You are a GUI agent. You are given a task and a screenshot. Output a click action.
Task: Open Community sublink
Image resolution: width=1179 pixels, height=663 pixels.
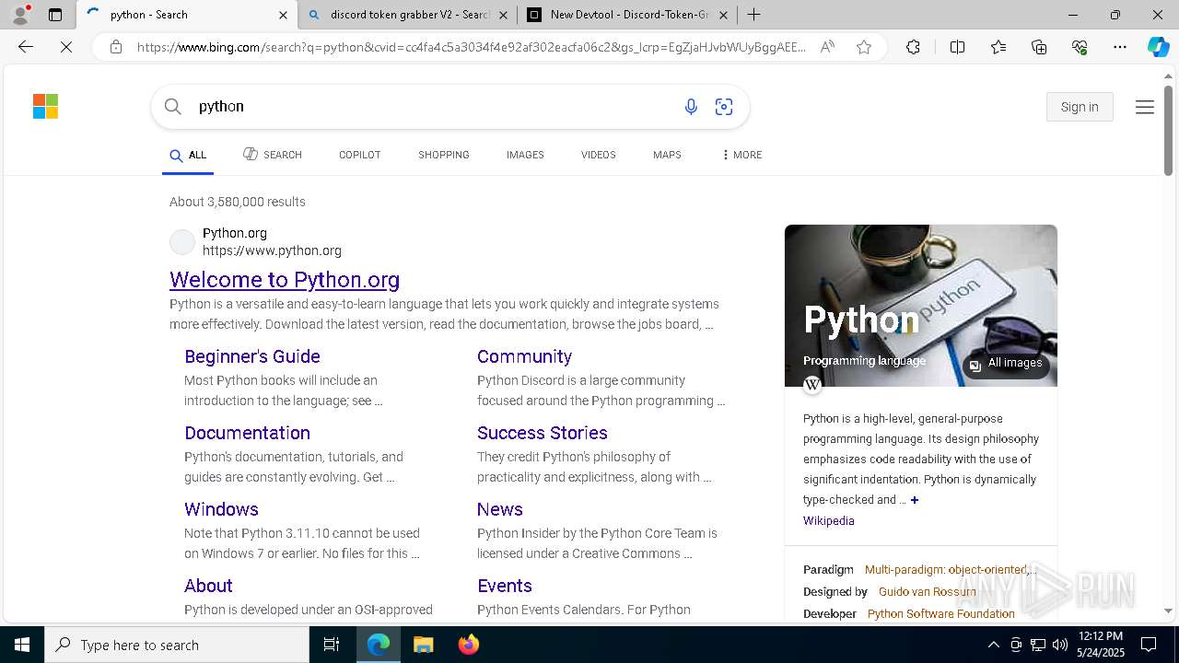pyautogui.click(x=524, y=356)
